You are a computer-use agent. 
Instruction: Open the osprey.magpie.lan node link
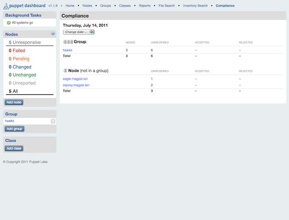pyautogui.click(x=76, y=85)
